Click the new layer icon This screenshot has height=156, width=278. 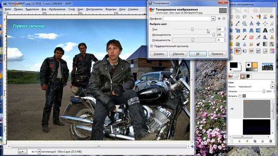click(232, 141)
